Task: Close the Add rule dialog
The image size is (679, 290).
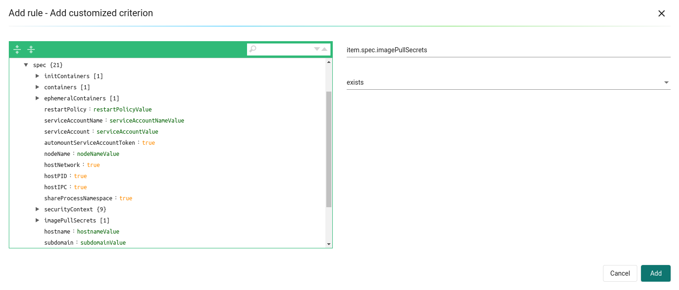Action: click(x=661, y=13)
